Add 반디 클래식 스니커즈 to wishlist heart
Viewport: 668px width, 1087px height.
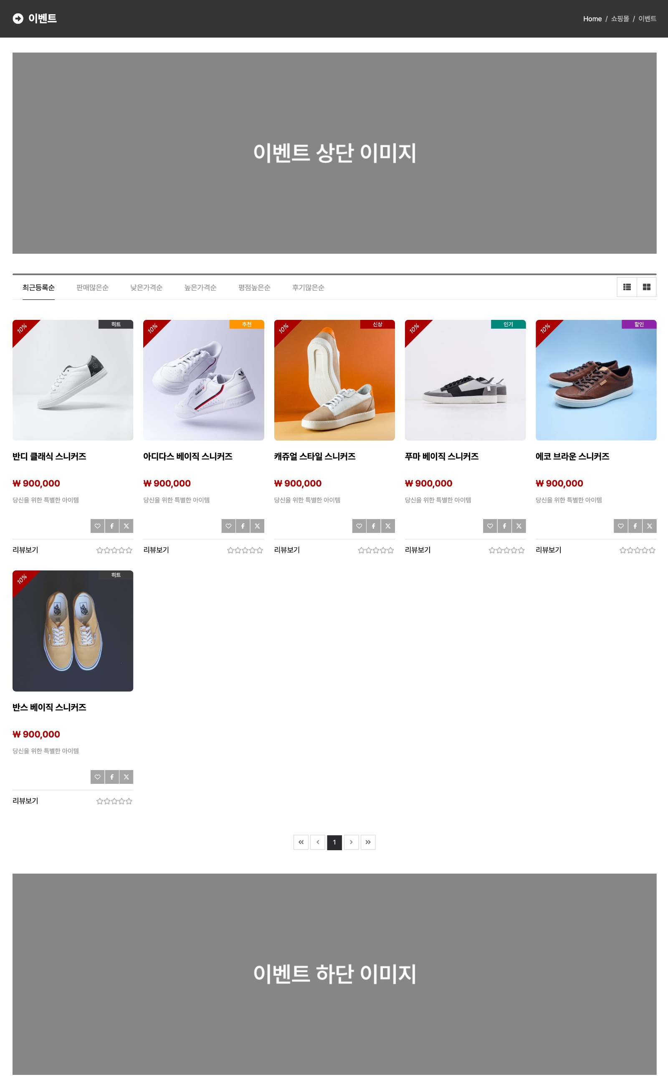tap(98, 526)
